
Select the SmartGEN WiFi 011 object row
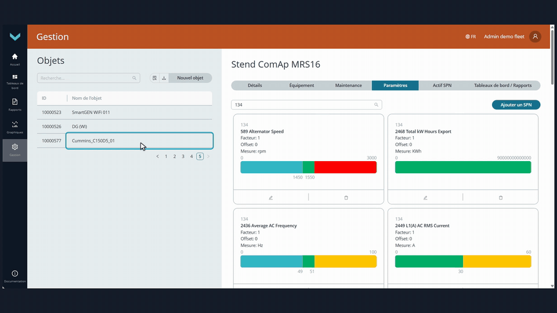point(125,112)
